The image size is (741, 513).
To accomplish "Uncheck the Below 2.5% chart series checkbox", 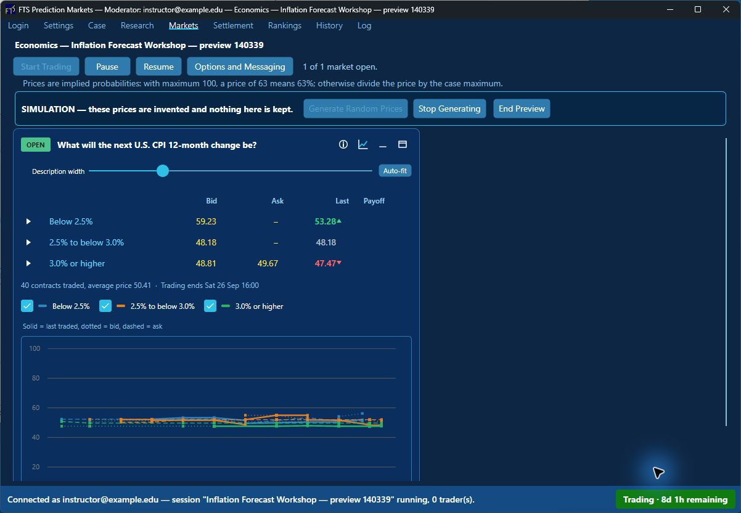I will point(27,306).
